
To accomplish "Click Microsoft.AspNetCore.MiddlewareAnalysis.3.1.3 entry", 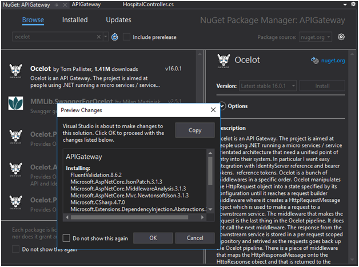I will 128,189.
